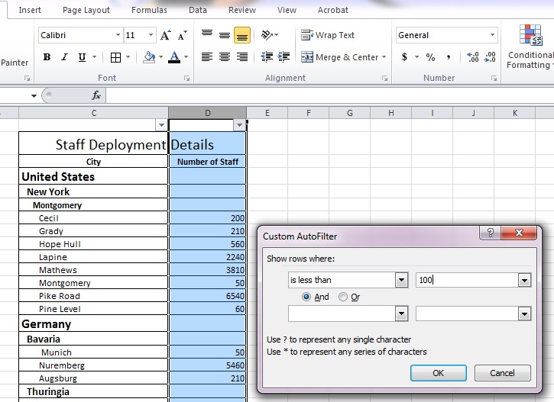Open the font size dropdown

tap(151, 35)
